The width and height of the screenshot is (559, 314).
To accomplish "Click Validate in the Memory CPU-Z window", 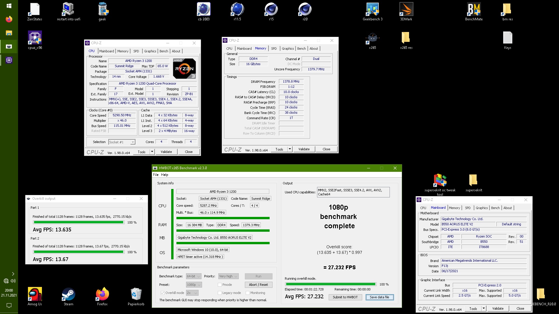I will (x=304, y=149).
